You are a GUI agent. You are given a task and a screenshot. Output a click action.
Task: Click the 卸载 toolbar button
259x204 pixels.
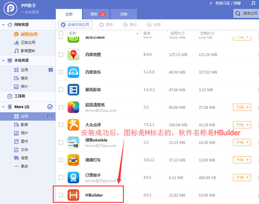pos(154,25)
